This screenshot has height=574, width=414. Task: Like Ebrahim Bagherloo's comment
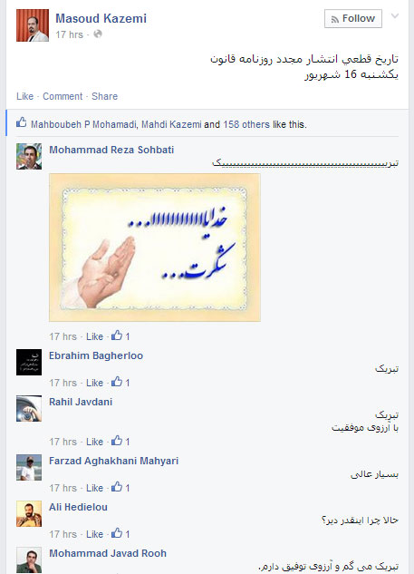click(94, 383)
